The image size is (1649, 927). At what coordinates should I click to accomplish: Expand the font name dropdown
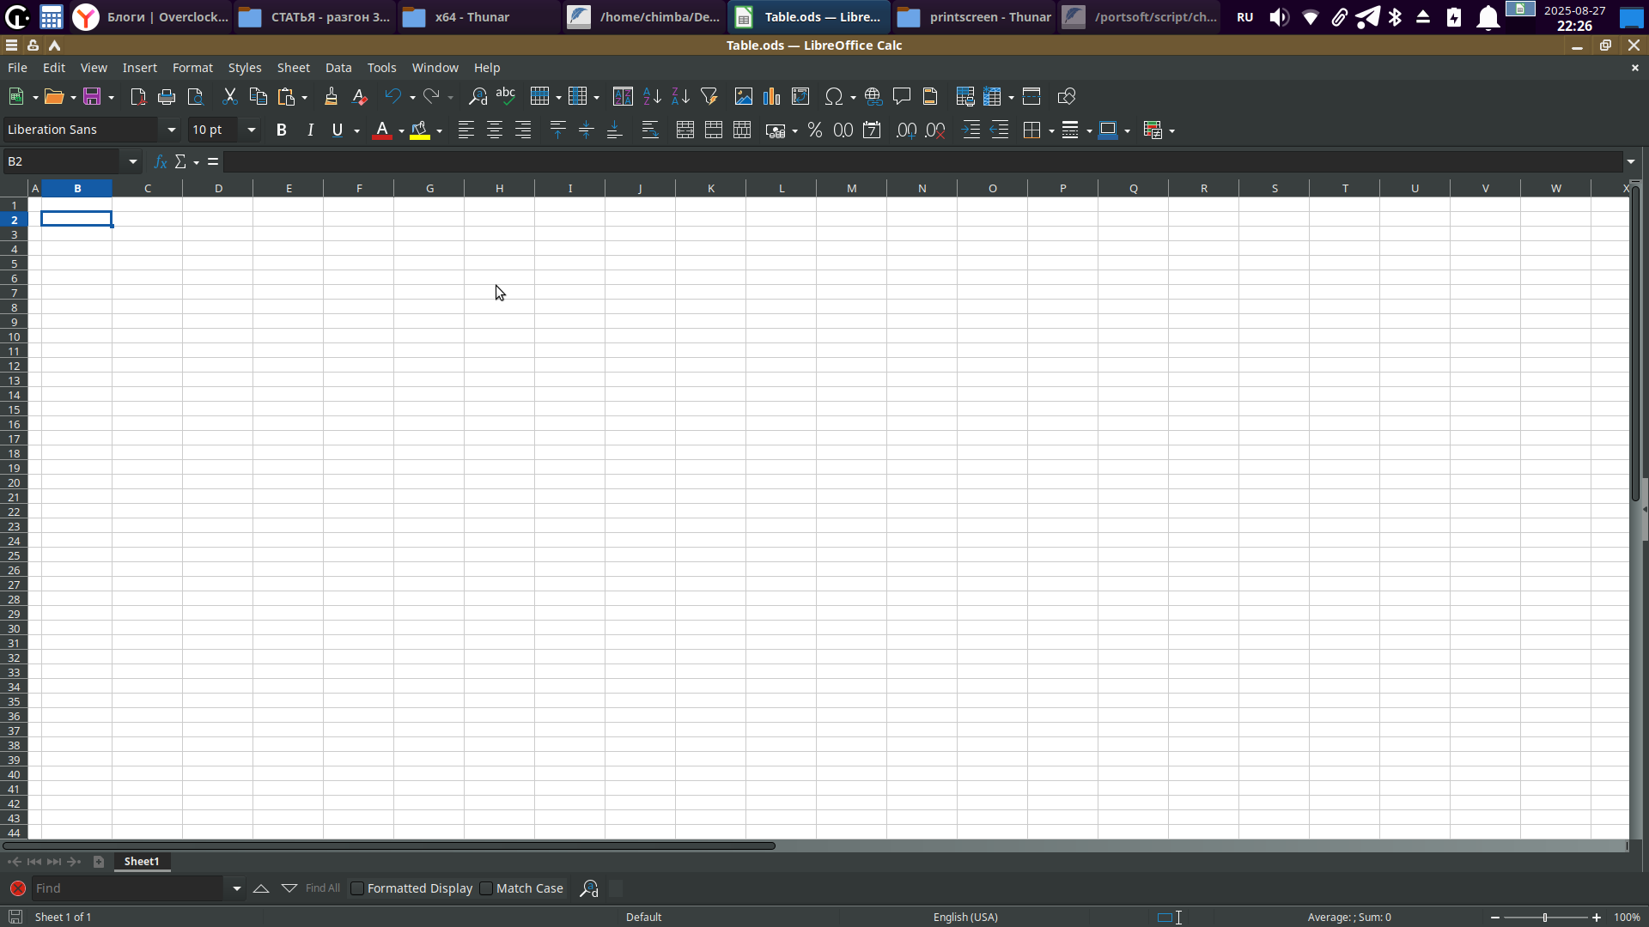pyautogui.click(x=171, y=130)
